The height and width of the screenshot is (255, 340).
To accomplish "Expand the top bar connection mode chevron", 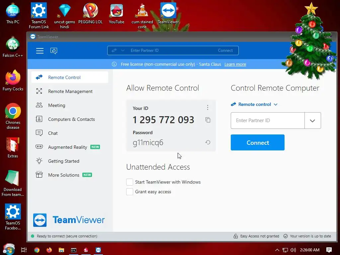I will [x=123, y=50].
